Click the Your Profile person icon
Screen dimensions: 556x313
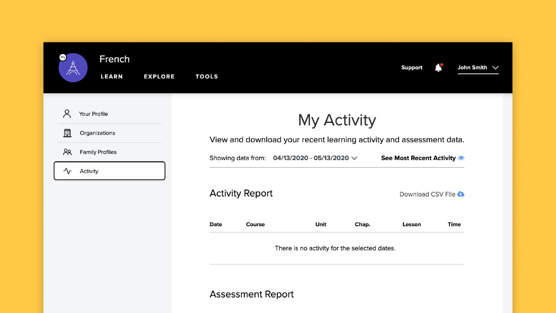tap(67, 114)
